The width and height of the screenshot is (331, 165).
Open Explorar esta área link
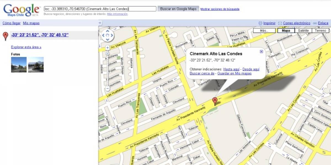pos(26,47)
